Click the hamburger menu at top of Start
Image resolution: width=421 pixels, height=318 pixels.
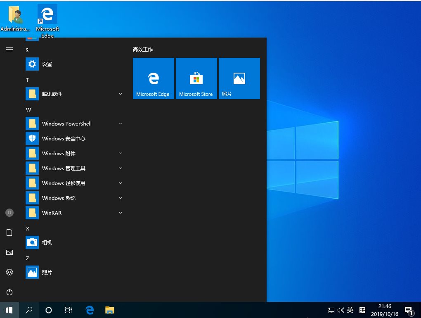tap(9, 49)
